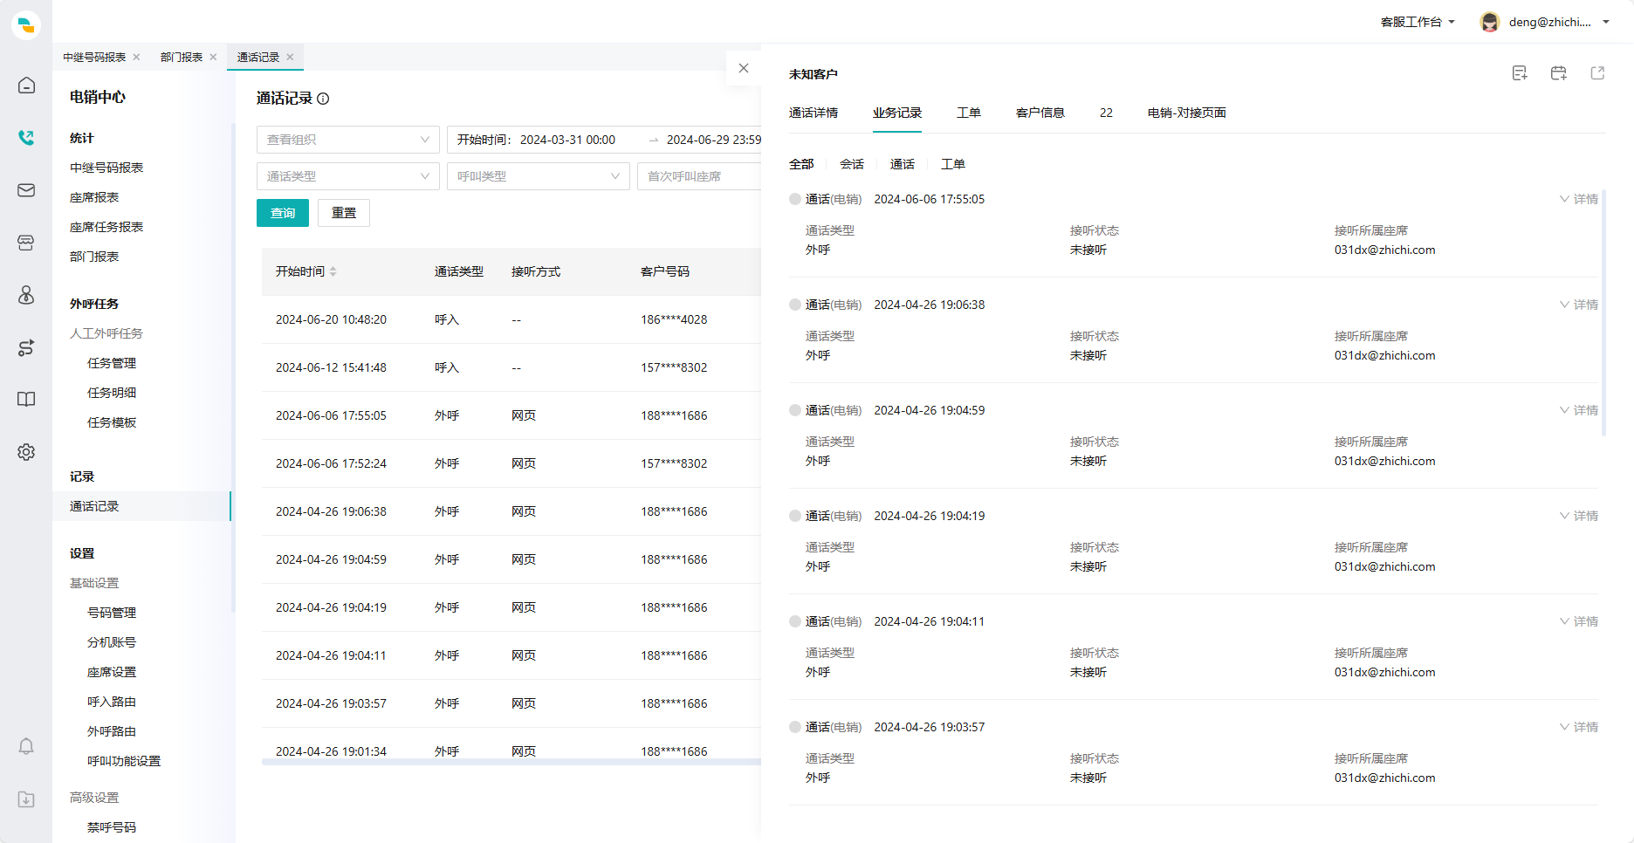
Task: Click the add calendar schedule icon
Action: point(1559,73)
